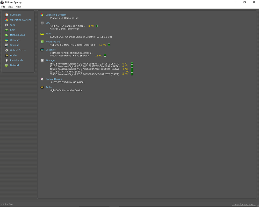
Task: Click CPU icon beside the CPU heading
Action: pos(42,23)
